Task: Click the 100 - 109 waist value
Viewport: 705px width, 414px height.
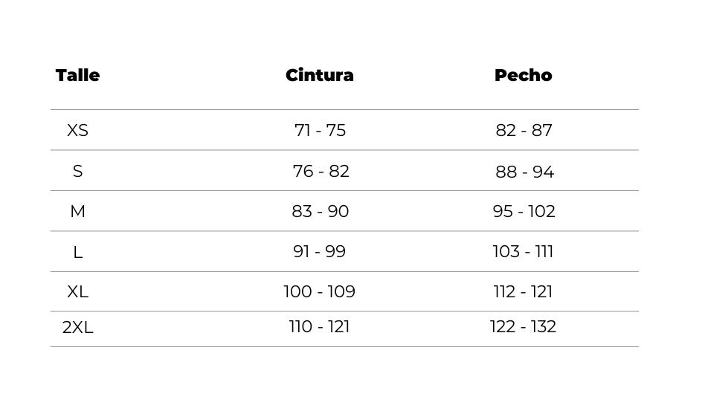Action: tap(319, 292)
